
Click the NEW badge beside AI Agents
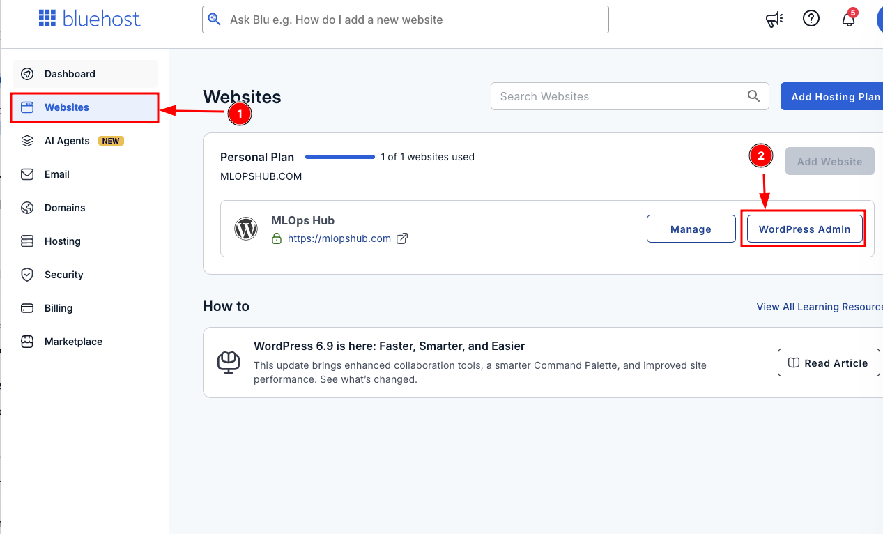111,141
